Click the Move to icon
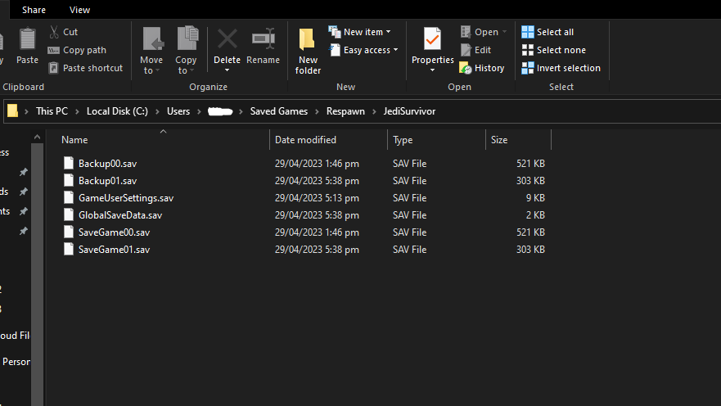 [x=153, y=38]
